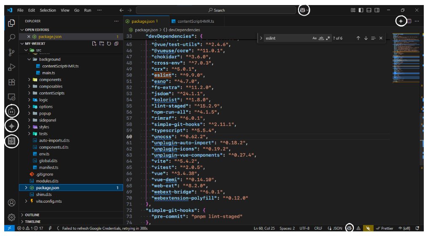Open main.ts in the explorer

pyautogui.click(x=48, y=73)
